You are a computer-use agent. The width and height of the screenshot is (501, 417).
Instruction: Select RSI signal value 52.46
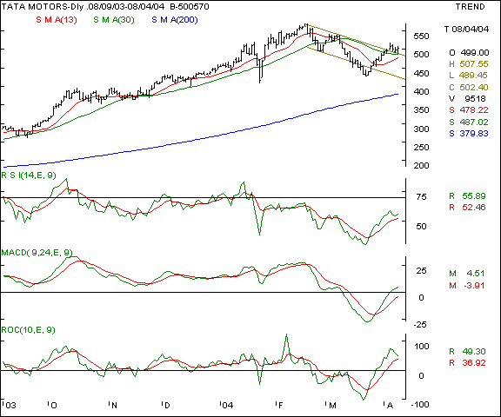pyautogui.click(x=474, y=208)
